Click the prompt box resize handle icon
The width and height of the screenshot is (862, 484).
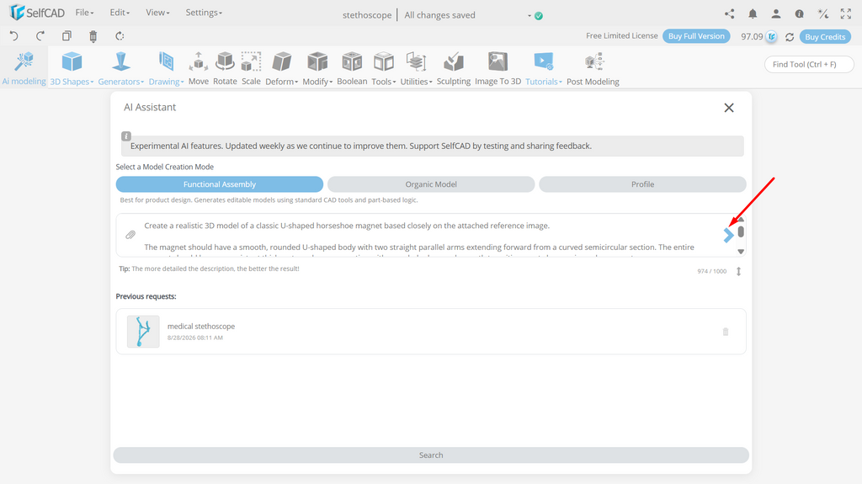click(739, 271)
